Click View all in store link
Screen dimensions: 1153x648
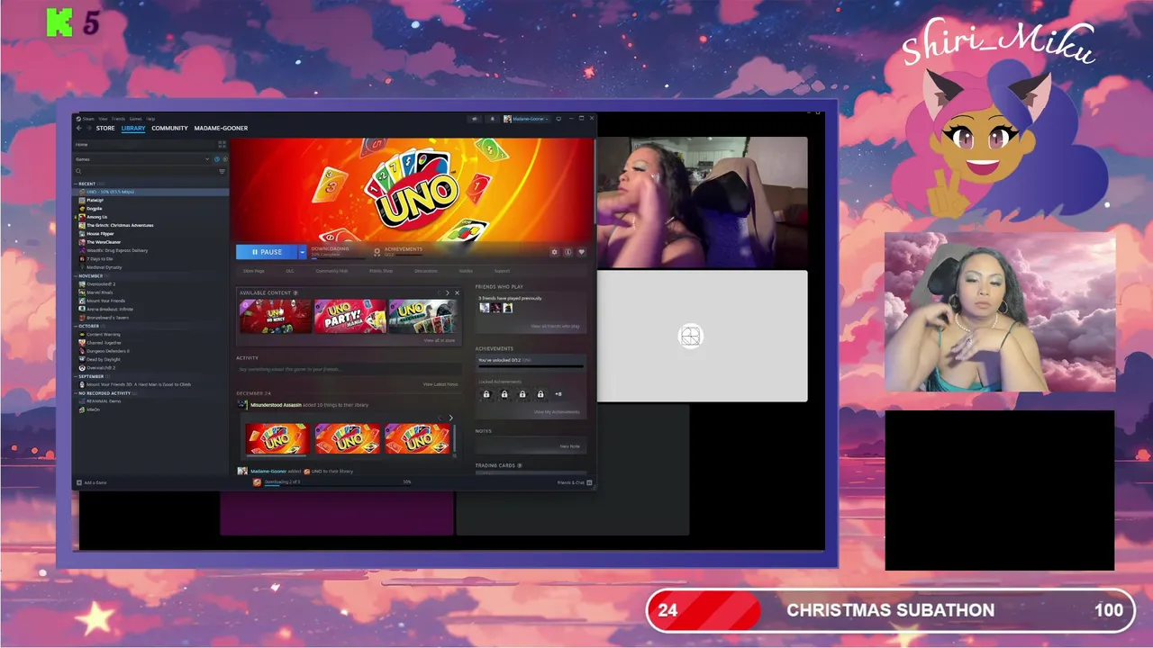click(440, 340)
